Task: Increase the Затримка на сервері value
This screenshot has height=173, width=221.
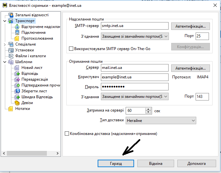Action: click(x=148, y=109)
